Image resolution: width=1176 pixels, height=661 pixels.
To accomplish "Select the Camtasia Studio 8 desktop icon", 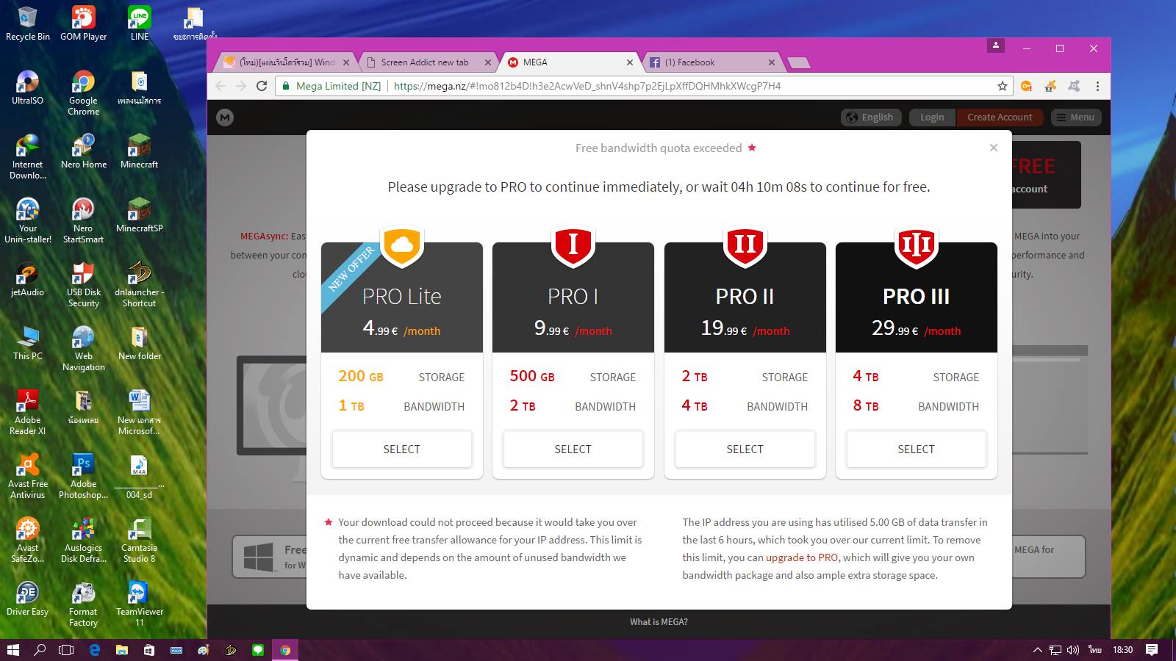I will pyautogui.click(x=139, y=540).
